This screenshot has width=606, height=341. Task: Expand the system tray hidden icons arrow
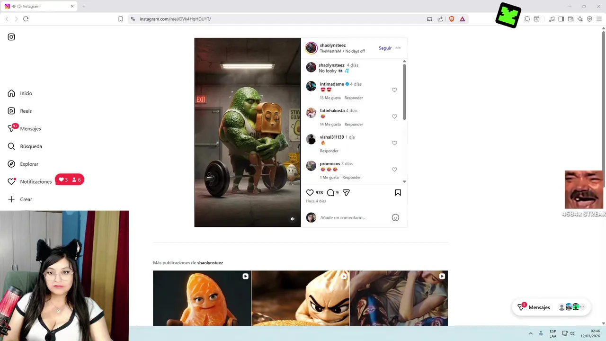530,333
